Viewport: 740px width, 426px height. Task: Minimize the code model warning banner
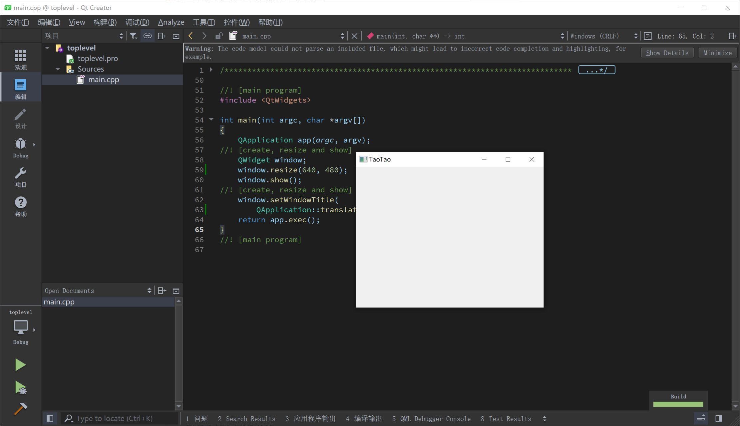tap(717, 53)
